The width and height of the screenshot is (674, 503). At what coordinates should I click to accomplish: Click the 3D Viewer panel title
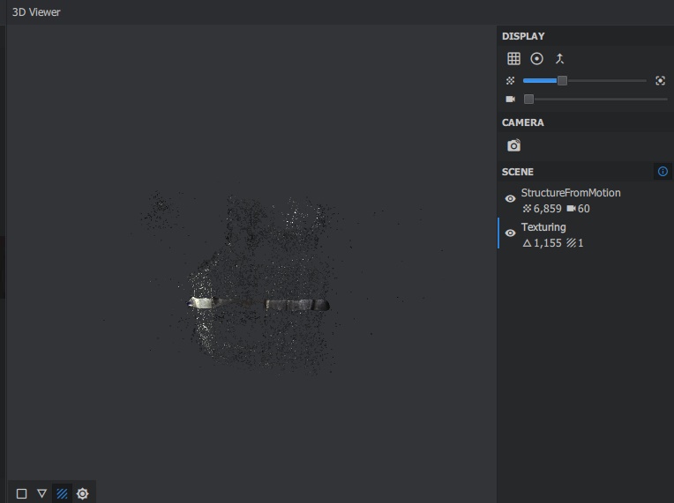coord(36,12)
